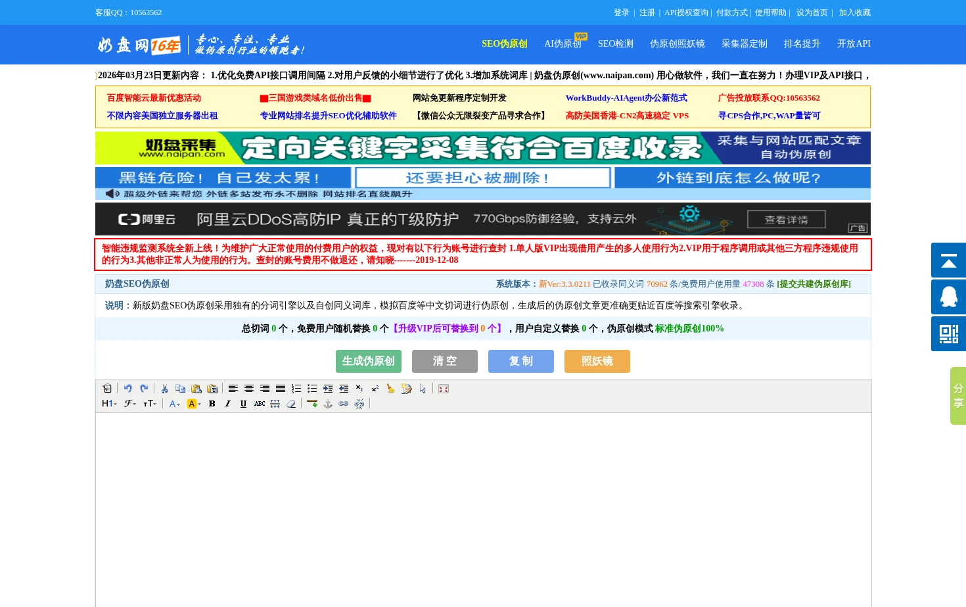Open the 开放API navigation item
Screen dimensions: 966x607
854,44
